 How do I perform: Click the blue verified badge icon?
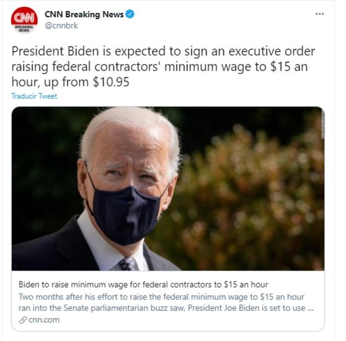point(130,14)
